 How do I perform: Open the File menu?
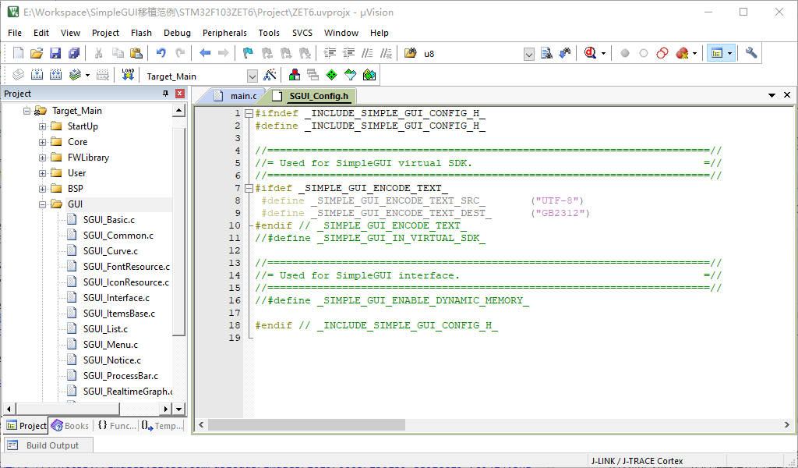click(x=15, y=33)
